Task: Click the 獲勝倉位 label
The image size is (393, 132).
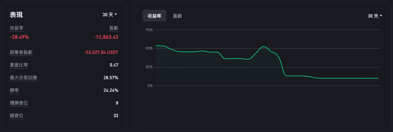Action: point(19,103)
